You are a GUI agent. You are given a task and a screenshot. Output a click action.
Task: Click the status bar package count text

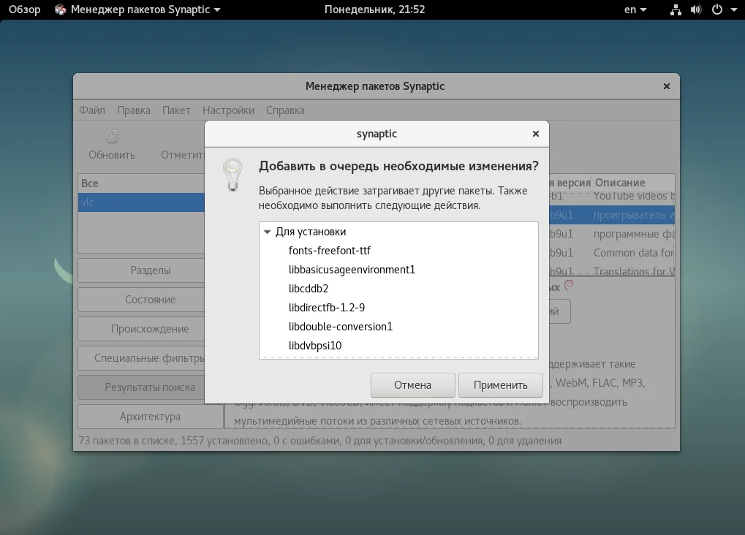tap(319, 441)
